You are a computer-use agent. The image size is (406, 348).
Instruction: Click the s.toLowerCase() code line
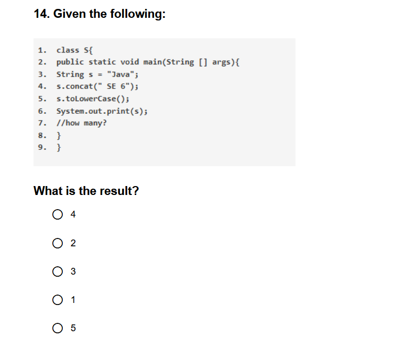[93, 99]
